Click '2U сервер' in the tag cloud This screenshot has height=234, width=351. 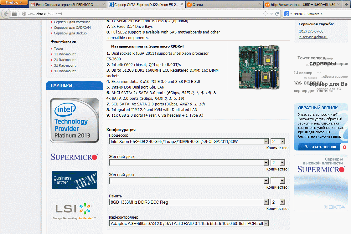pos(303,73)
